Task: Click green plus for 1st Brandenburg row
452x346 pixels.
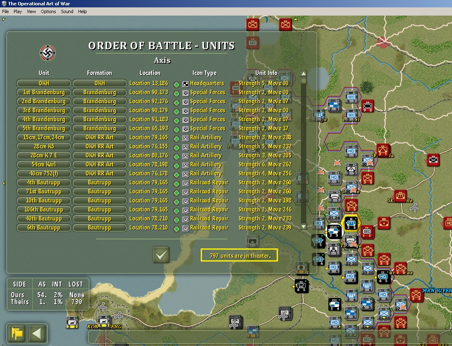Action: [x=177, y=93]
